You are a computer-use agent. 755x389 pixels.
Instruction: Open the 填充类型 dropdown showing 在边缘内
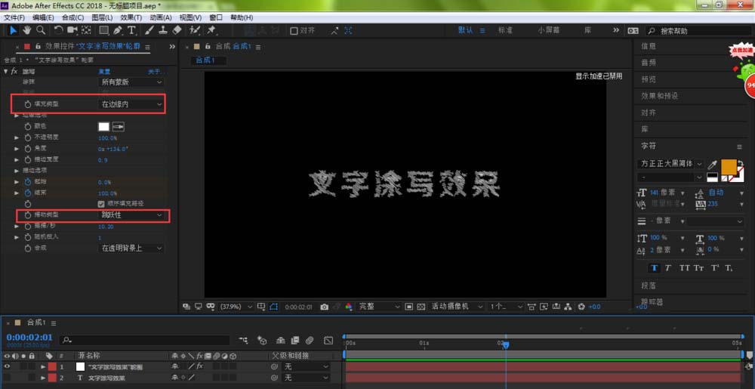click(131, 104)
